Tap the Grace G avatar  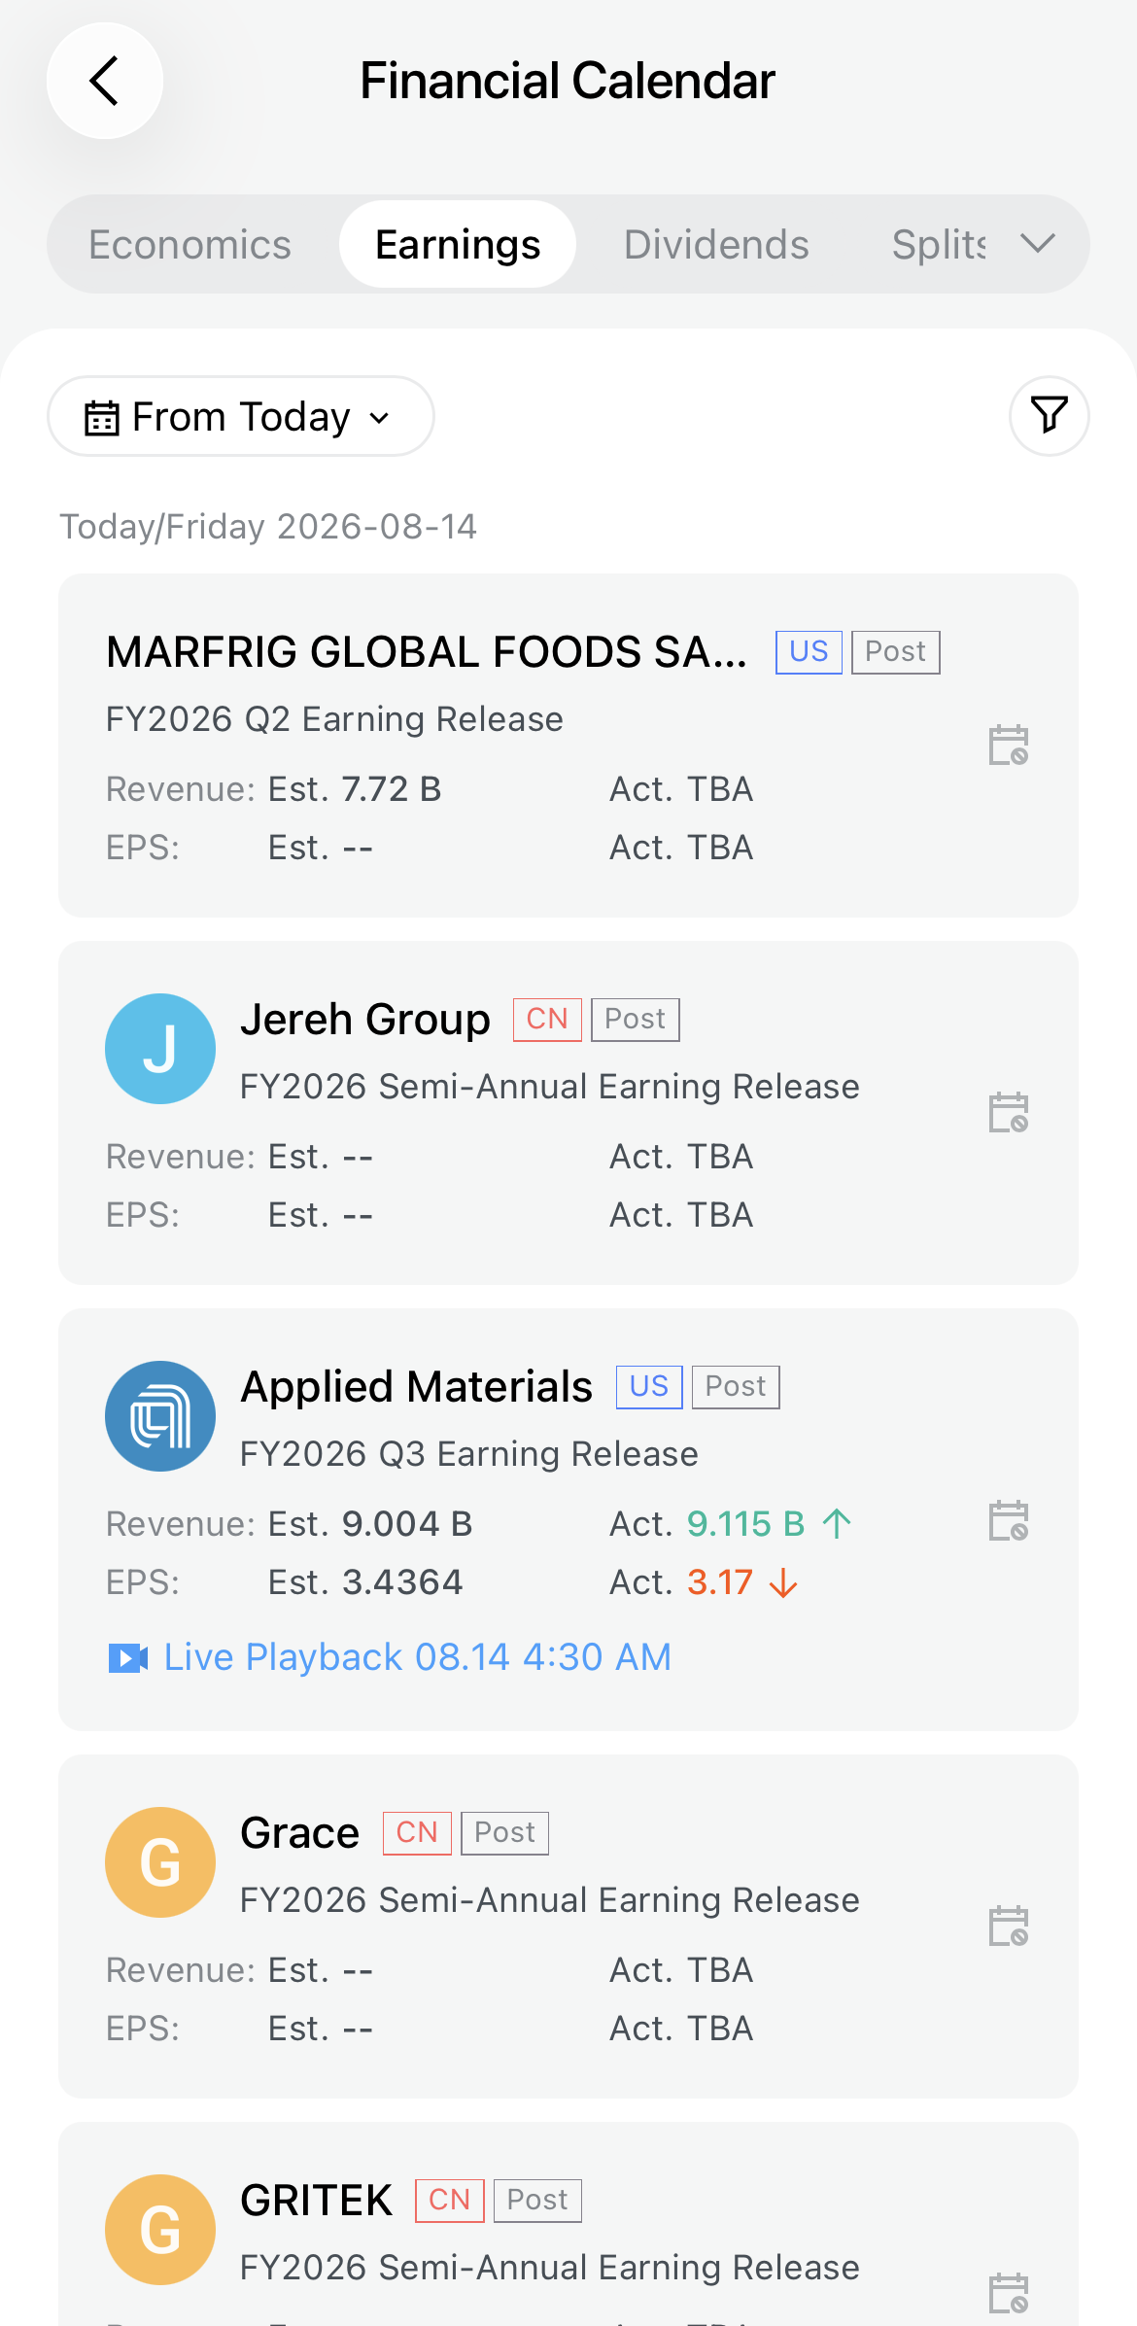pyautogui.click(x=160, y=1862)
